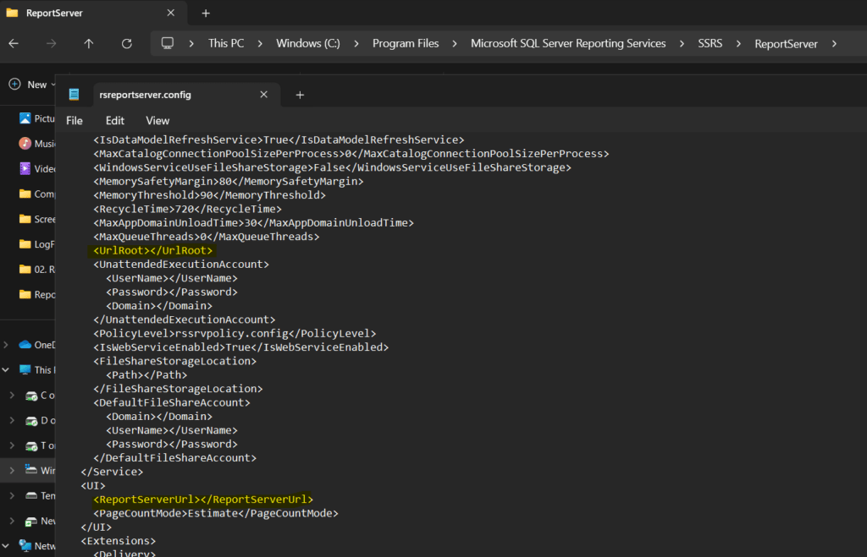This screenshot has width=867, height=557.
Task: Add a new Notepad tab
Action: [x=300, y=95]
